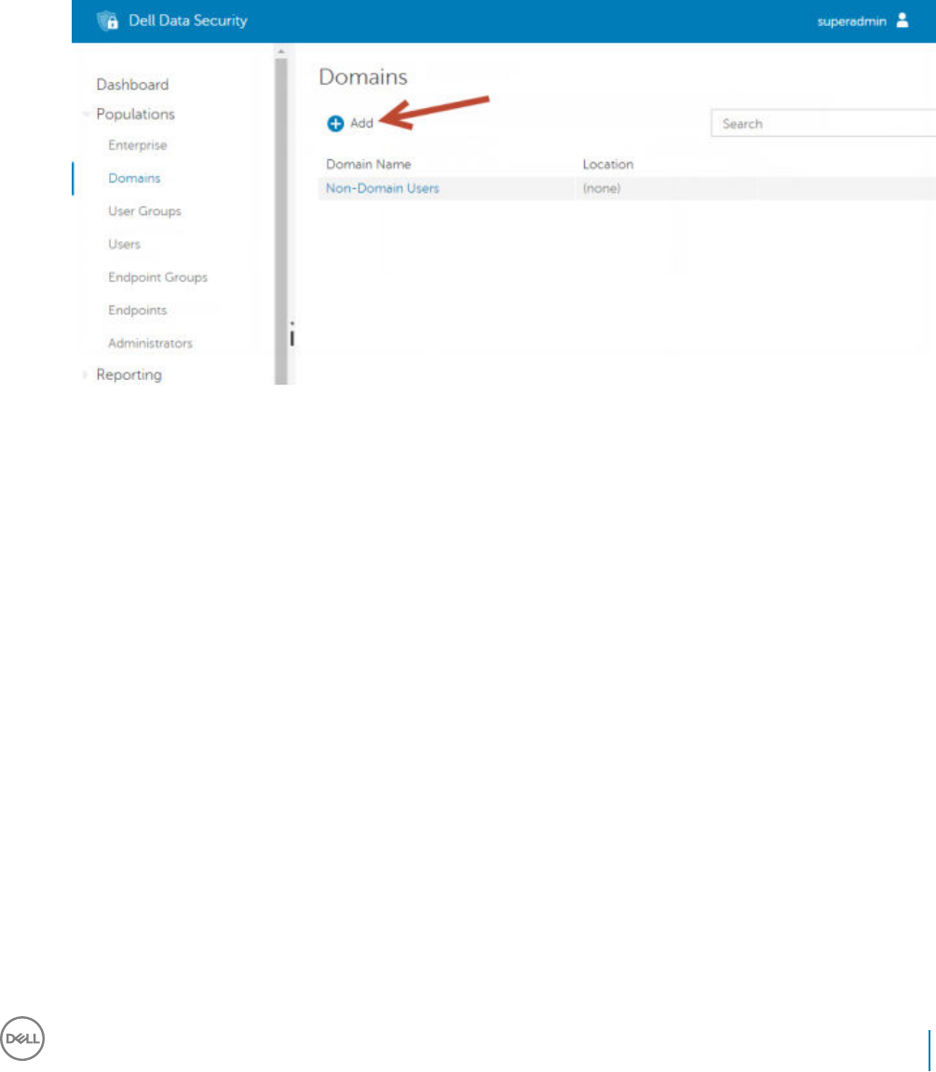
Task: Open the Users page
Action: point(124,244)
